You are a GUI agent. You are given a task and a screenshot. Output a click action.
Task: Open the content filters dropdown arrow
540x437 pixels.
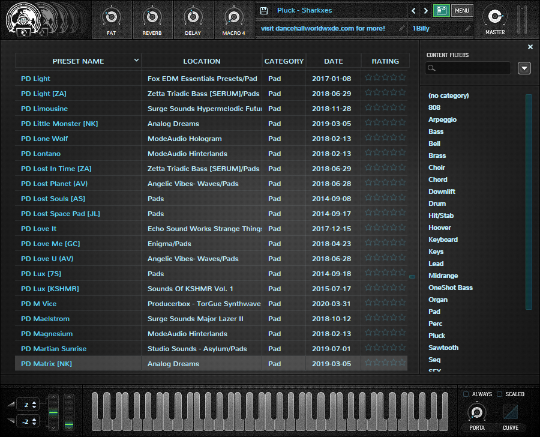524,68
